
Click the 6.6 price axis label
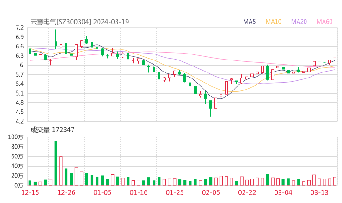(x=19, y=47)
